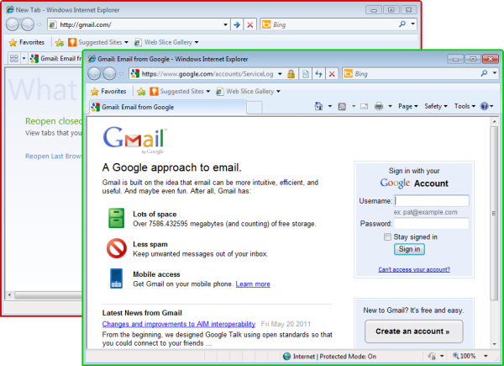
Task: Click Stop icon in New Tab window
Action: click(249, 24)
